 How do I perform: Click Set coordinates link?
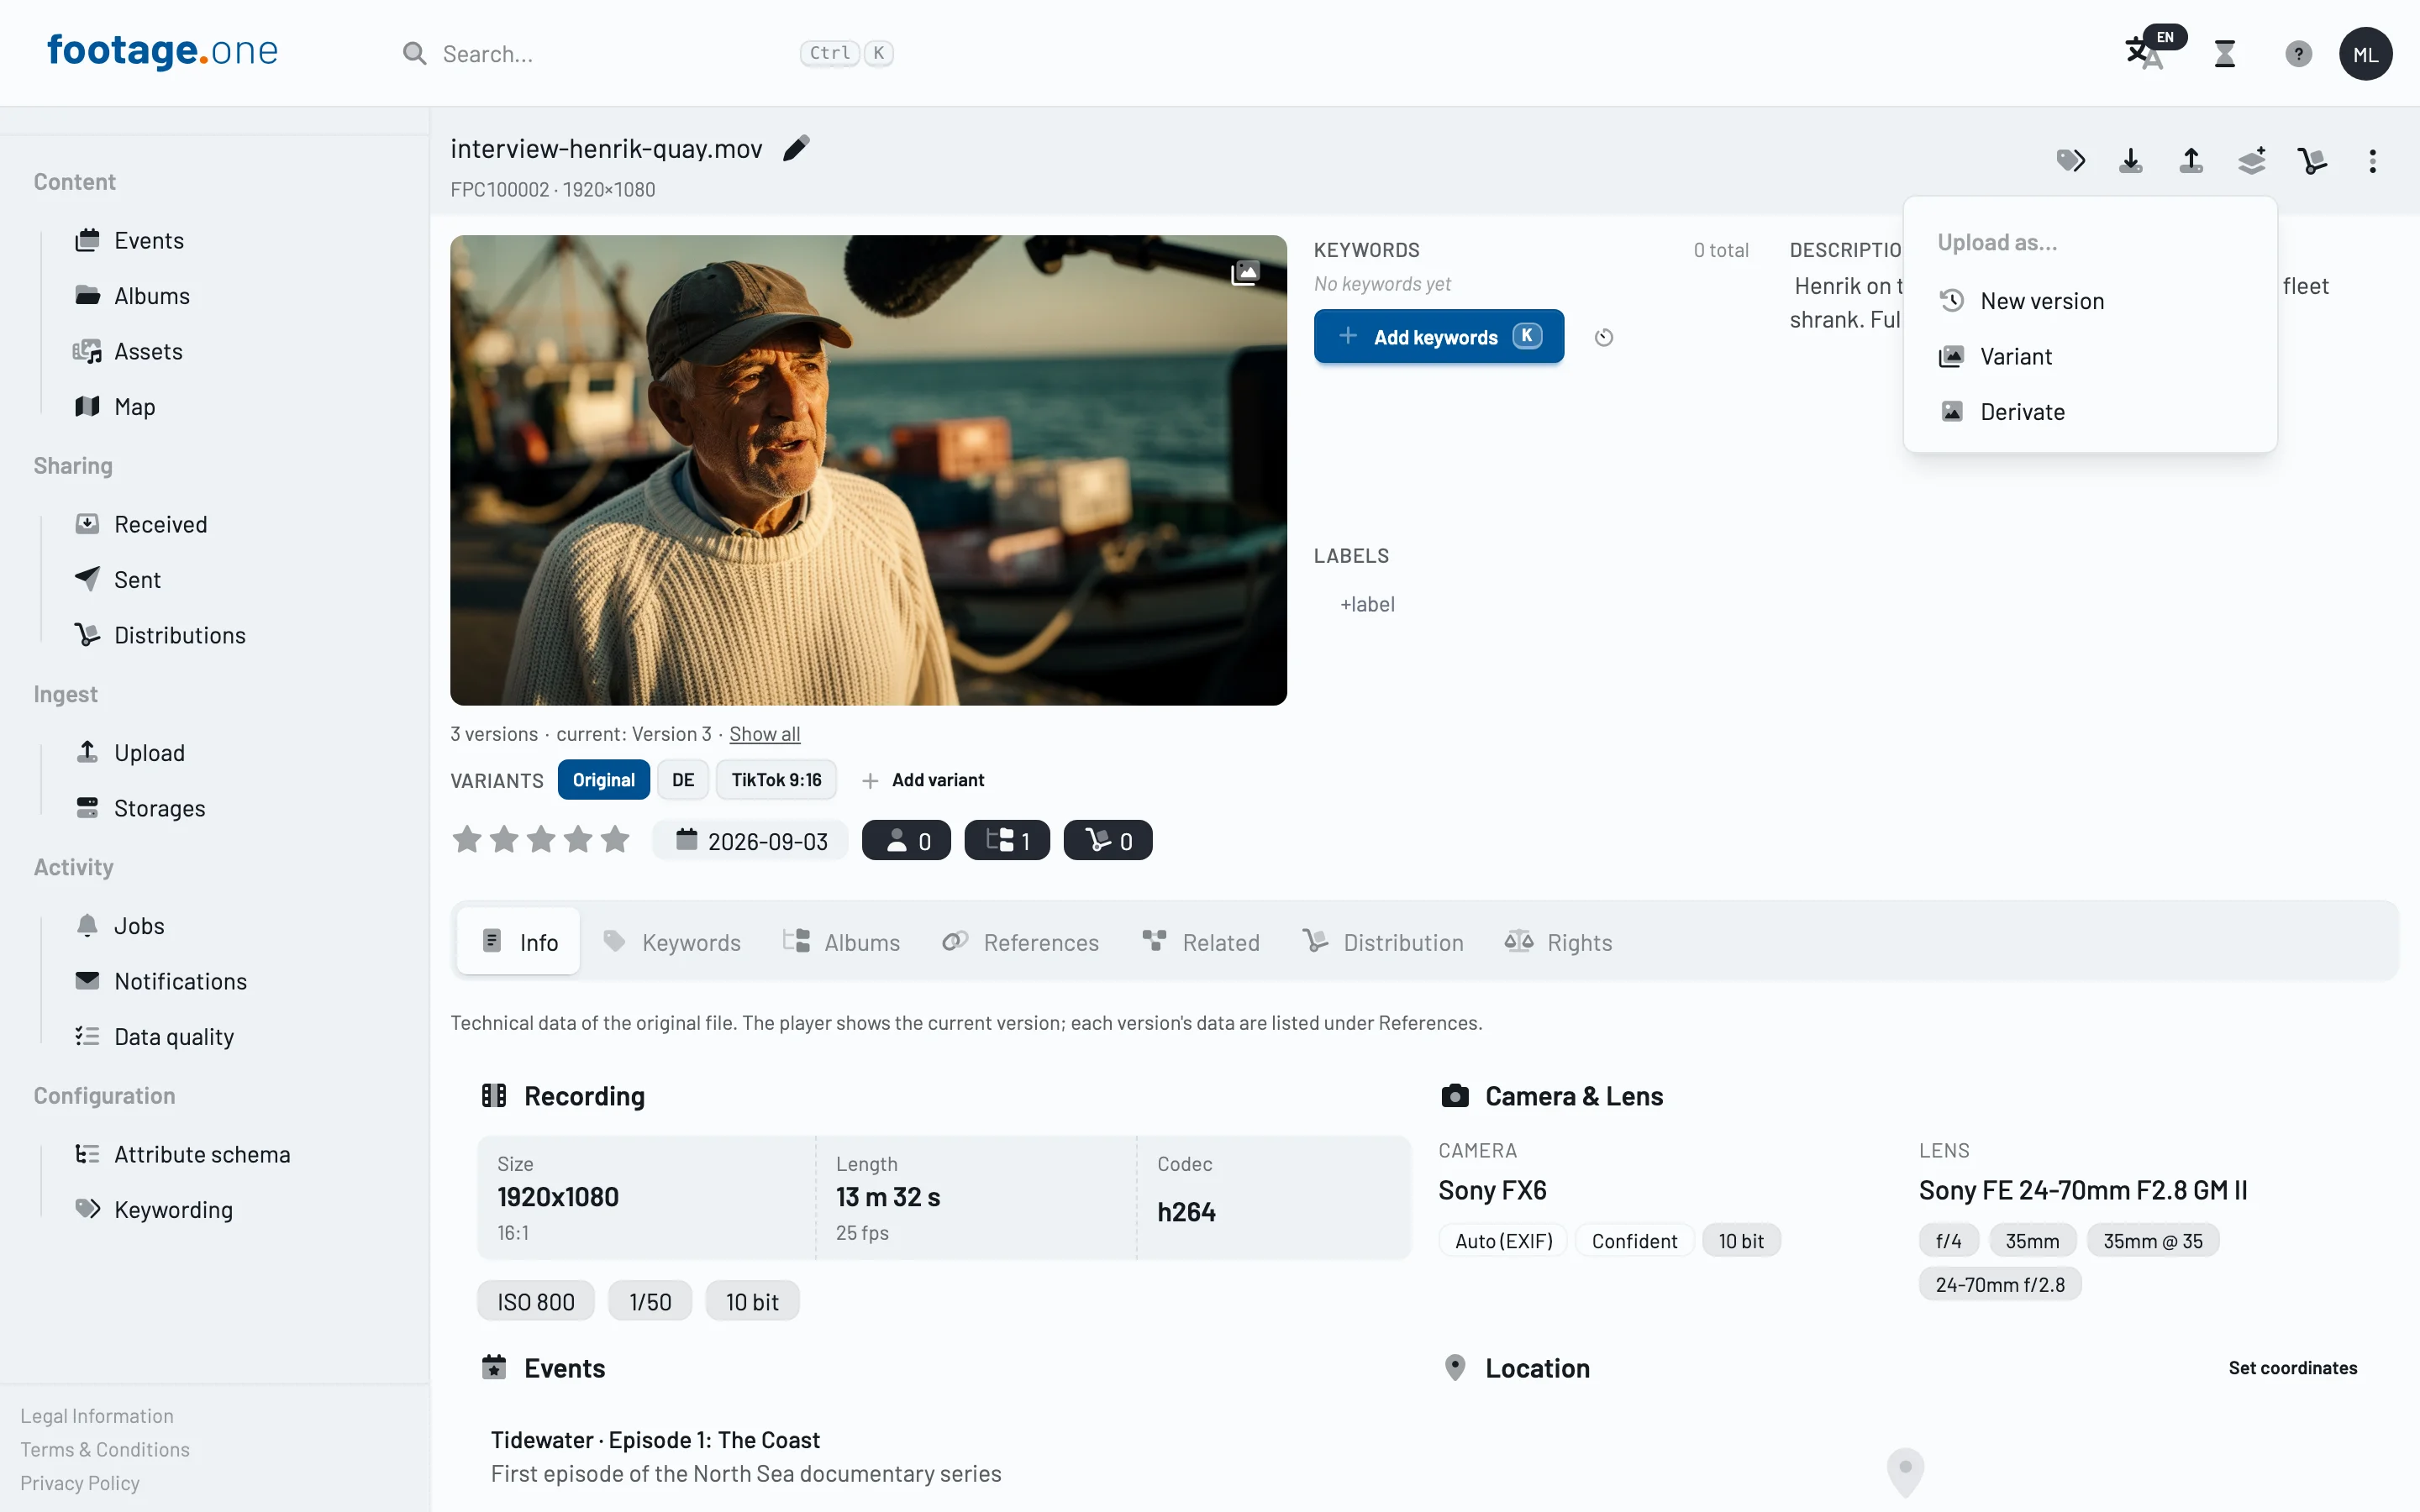pos(2292,1368)
